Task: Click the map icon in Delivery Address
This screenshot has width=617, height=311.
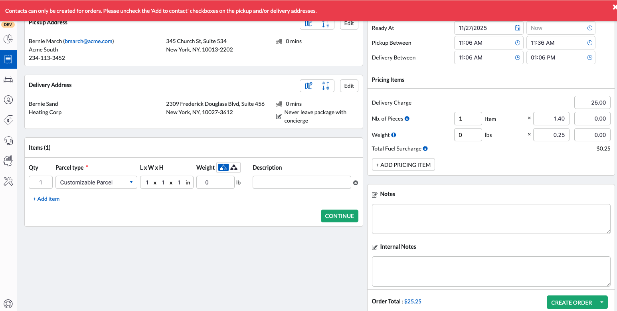Action: 308,85
